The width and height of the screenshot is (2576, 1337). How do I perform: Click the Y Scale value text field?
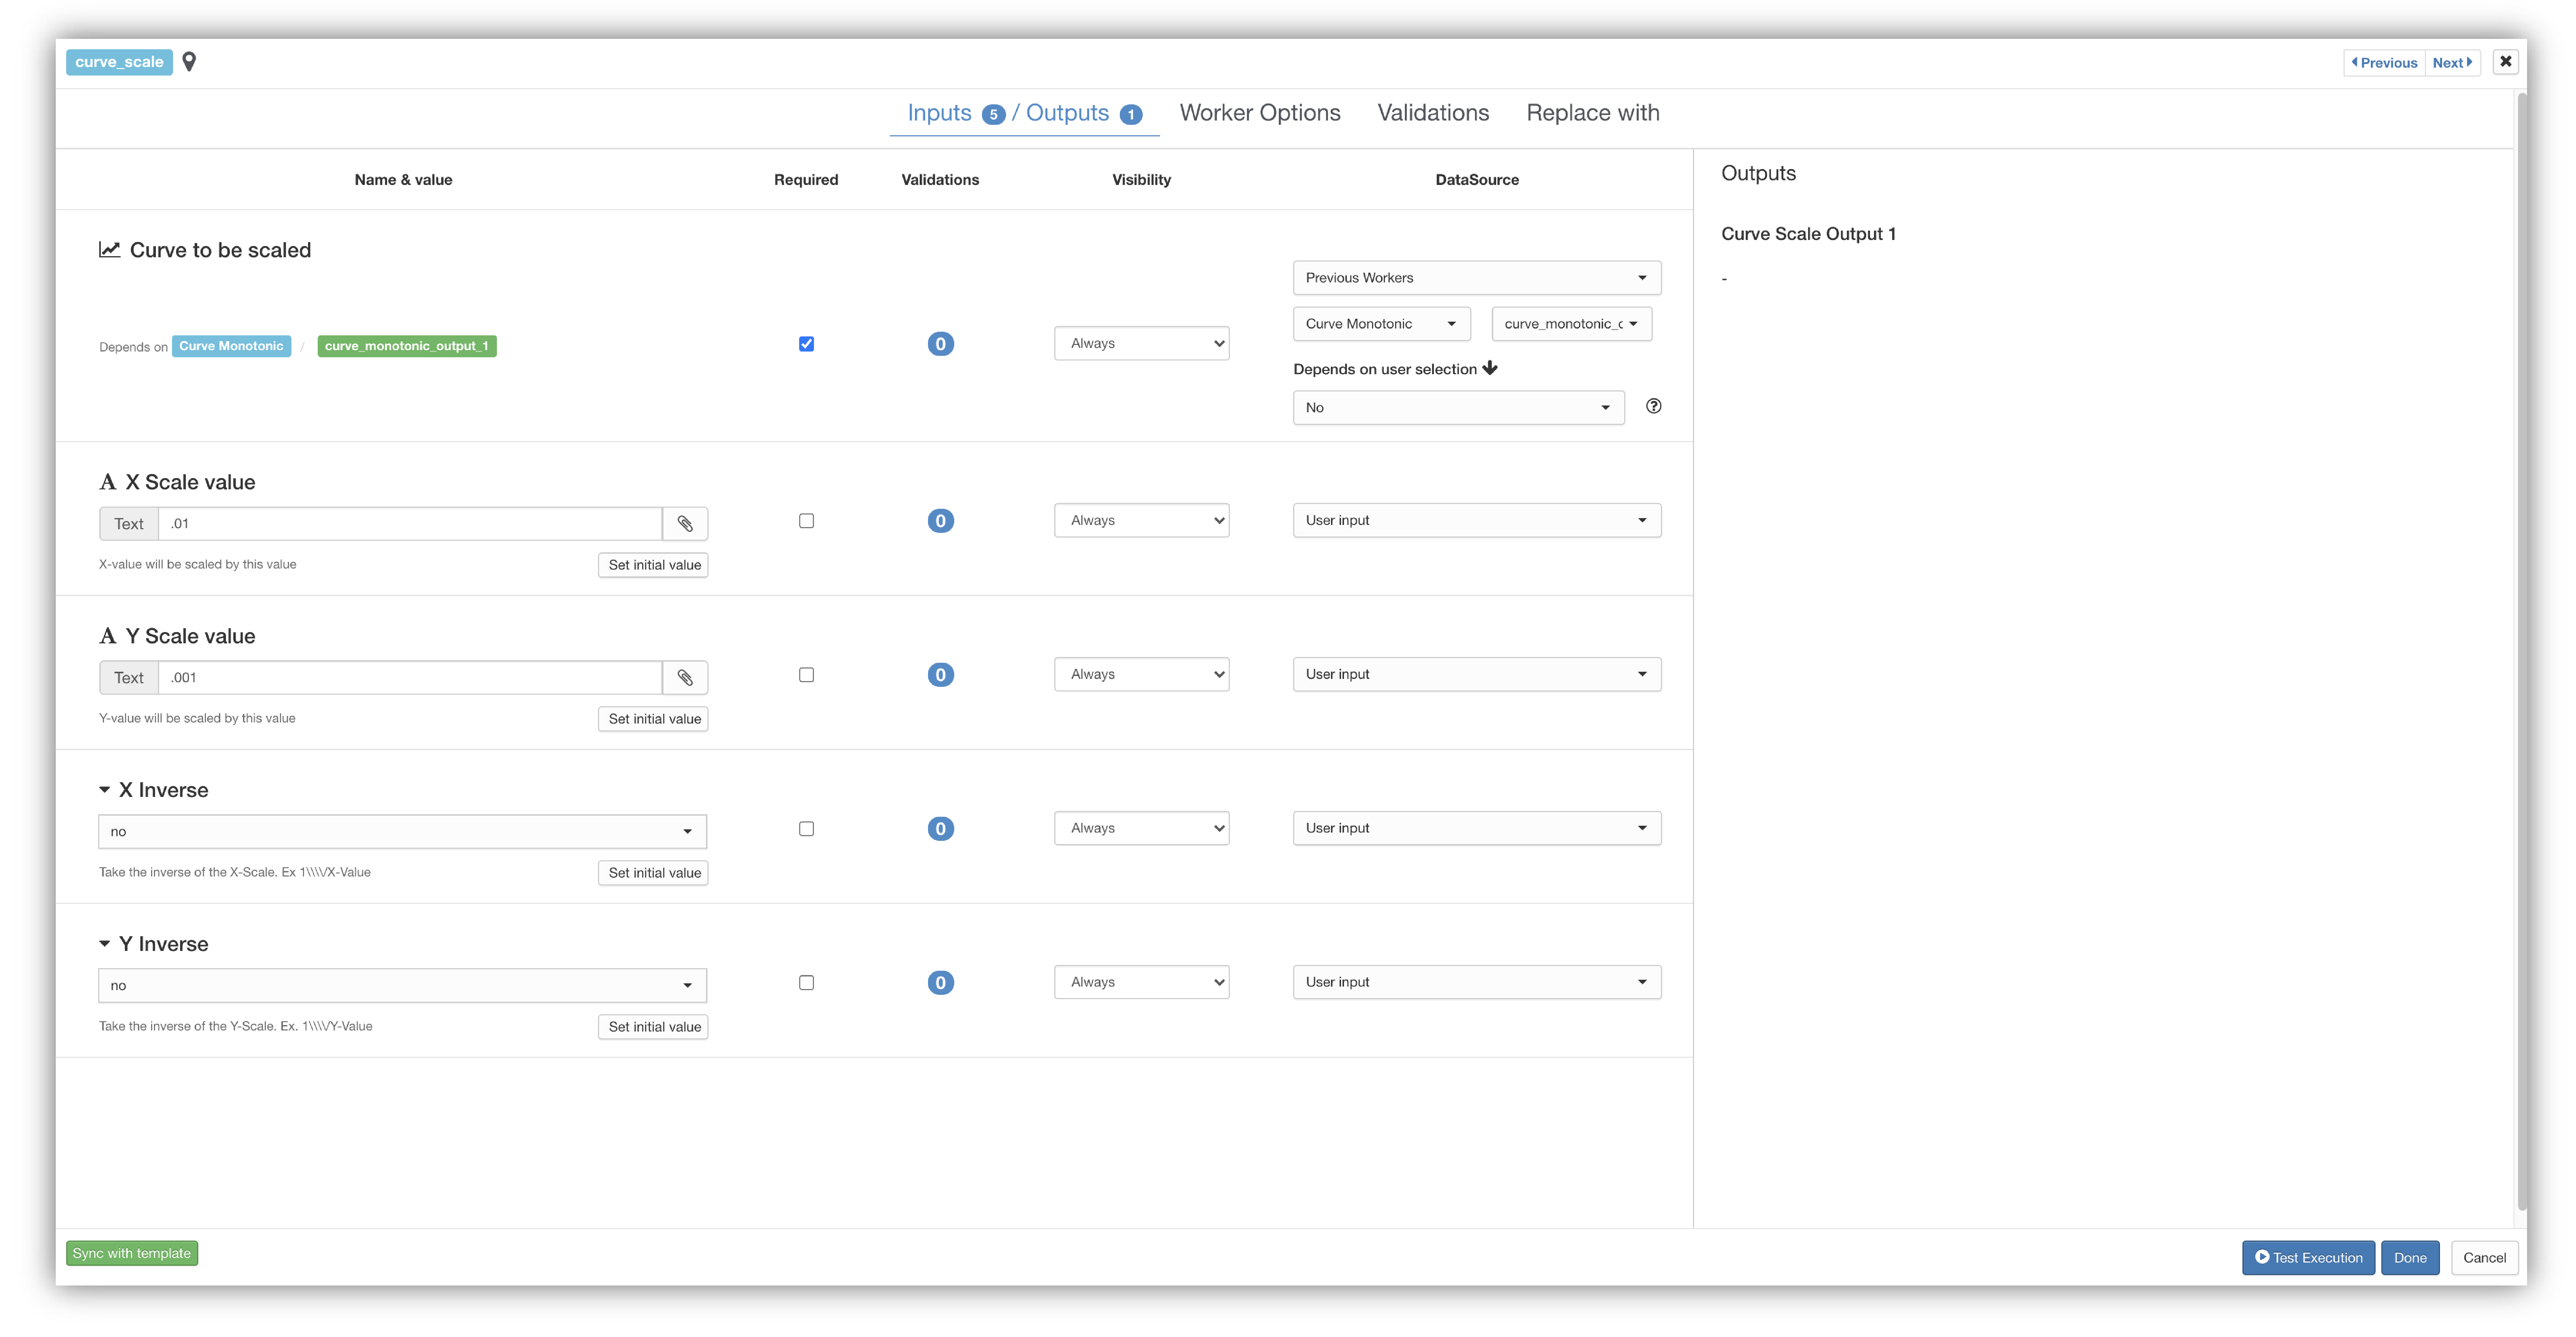coord(410,677)
